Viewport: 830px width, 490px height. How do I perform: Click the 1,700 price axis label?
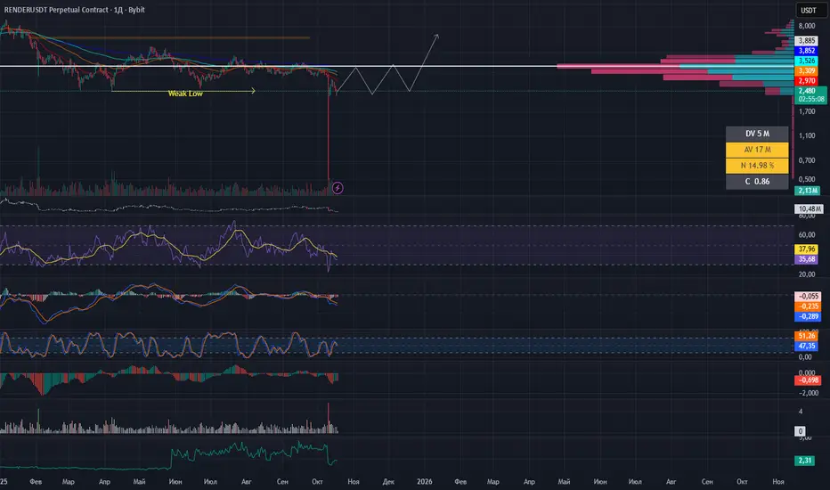click(807, 111)
